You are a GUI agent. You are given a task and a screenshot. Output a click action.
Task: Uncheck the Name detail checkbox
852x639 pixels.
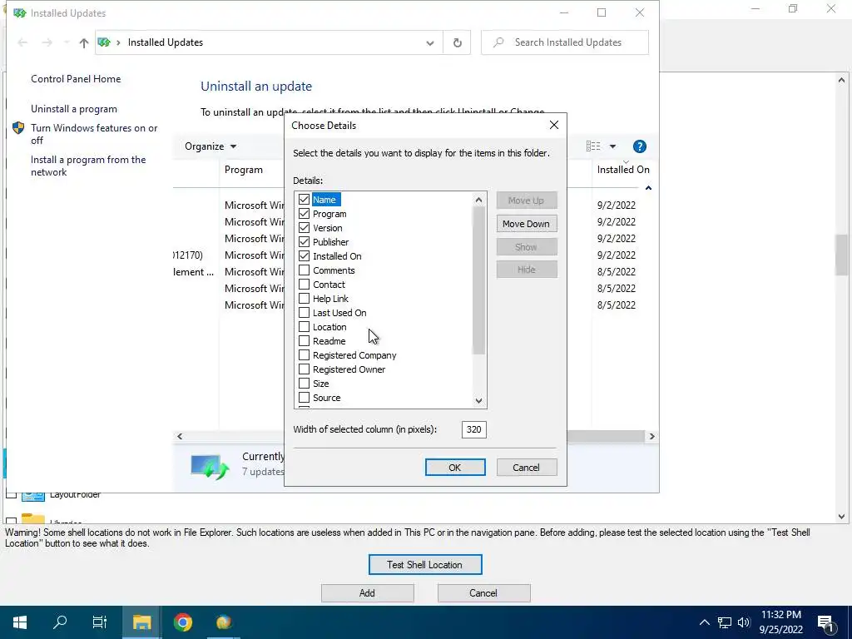tap(304, 200)
